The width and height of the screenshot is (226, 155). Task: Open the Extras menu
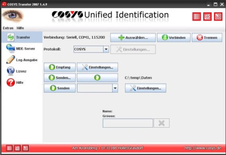8,28
